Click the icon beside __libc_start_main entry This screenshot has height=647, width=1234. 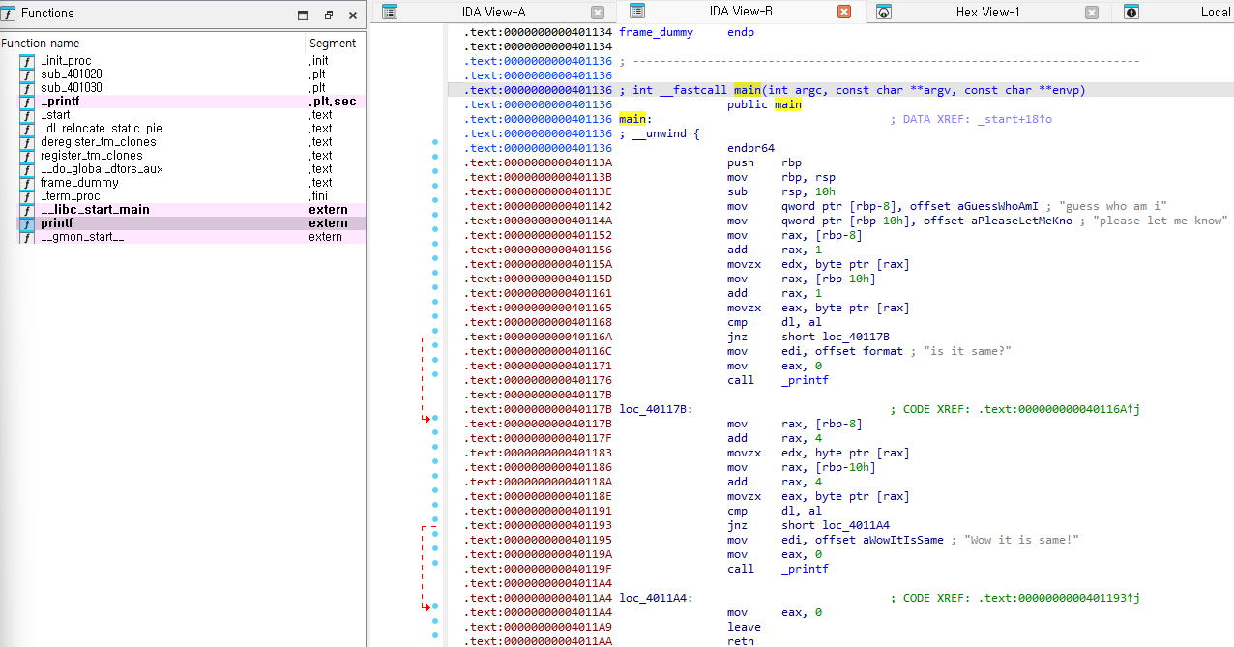(x=27, y=210)
